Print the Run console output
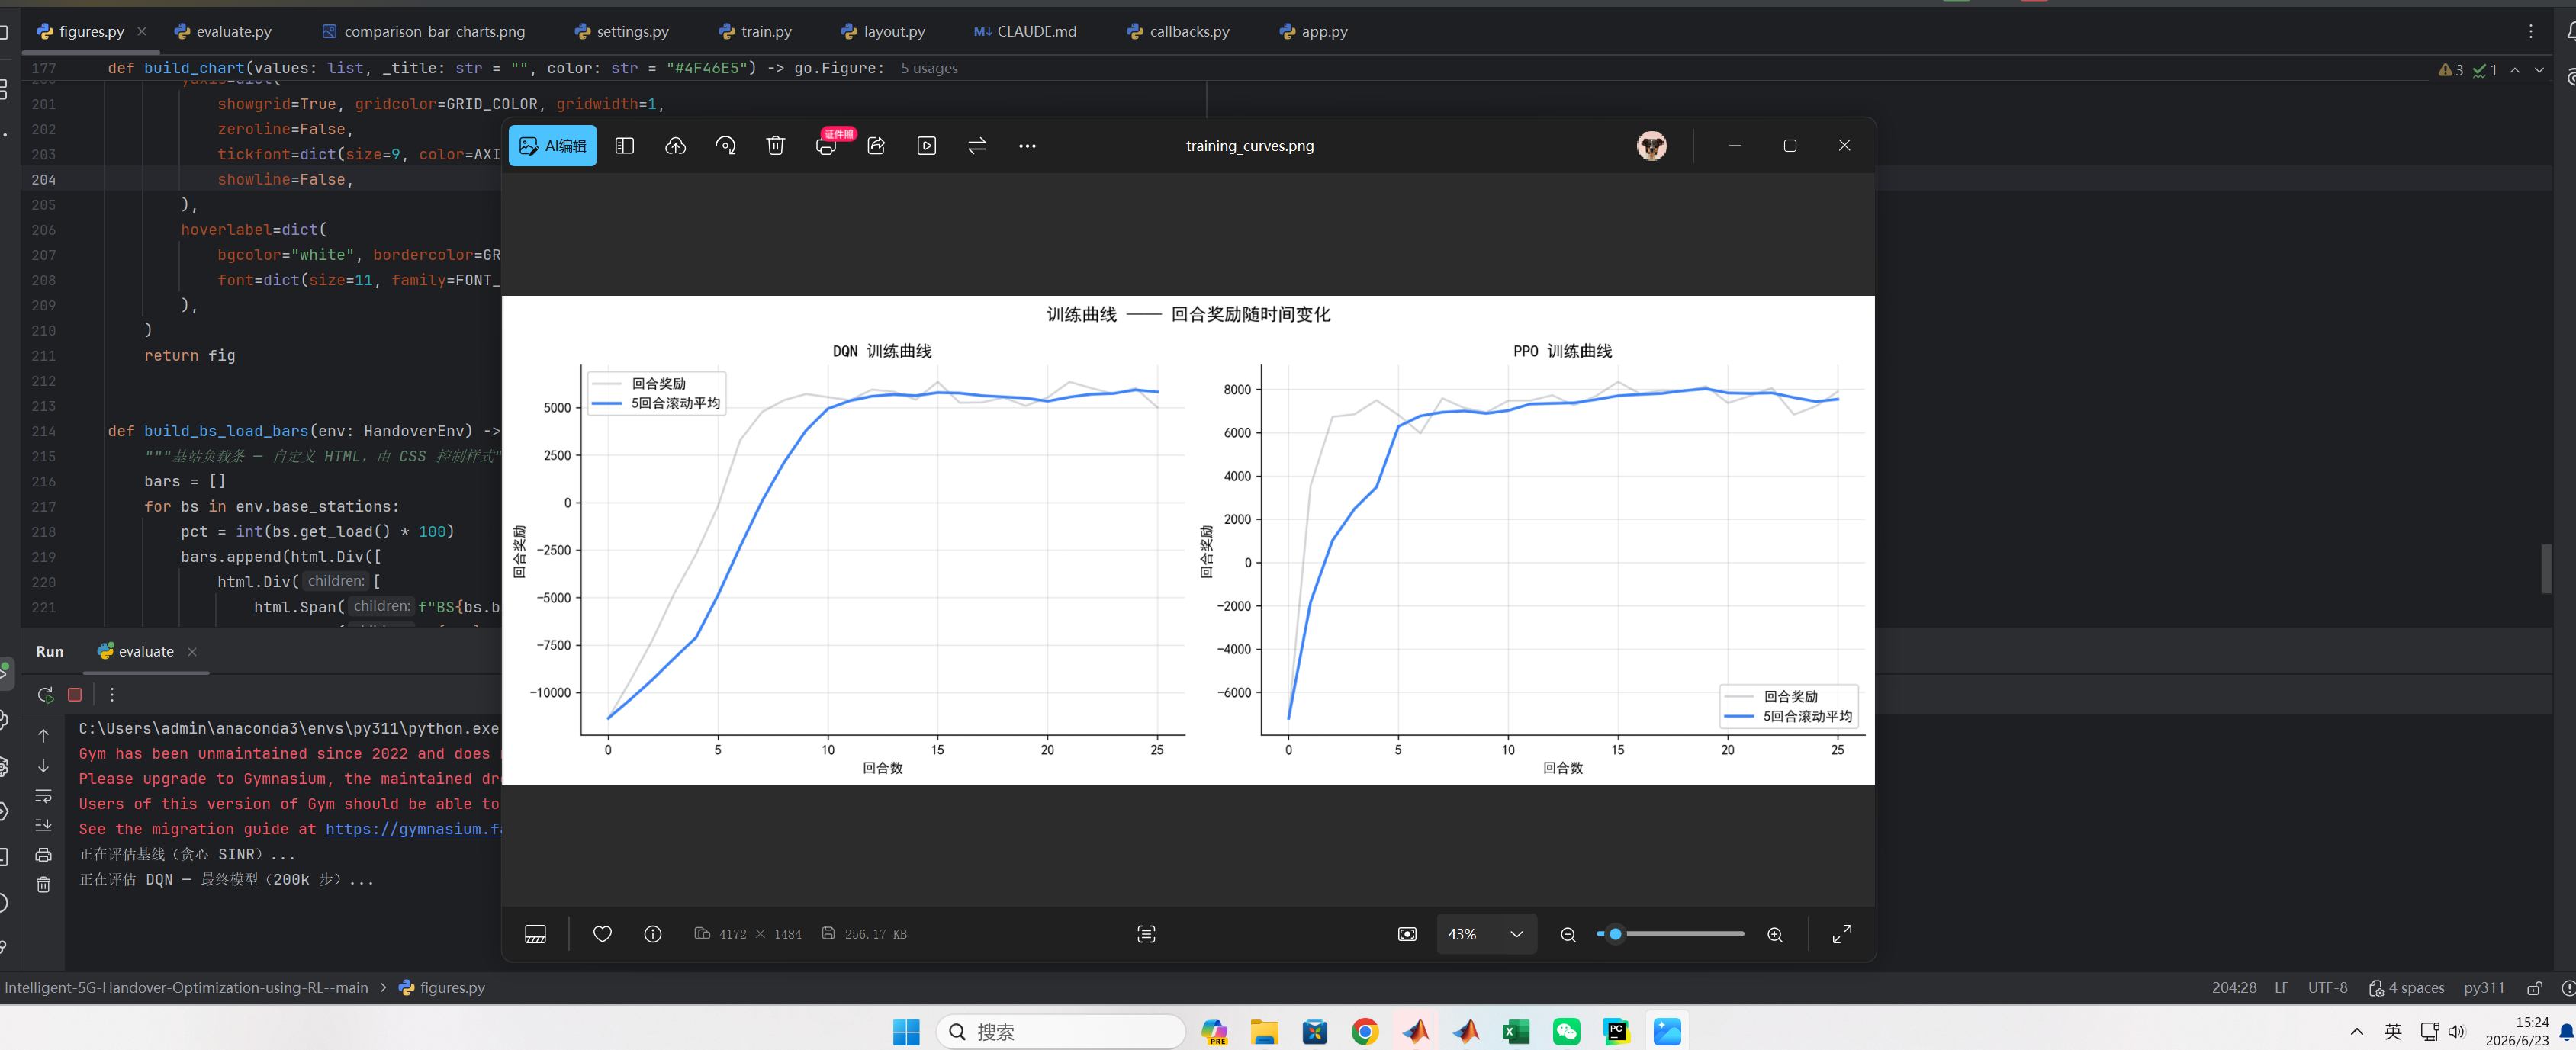 43,855
